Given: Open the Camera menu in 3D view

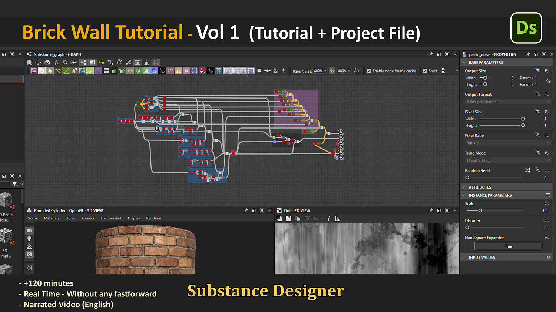Looking at the screenshot, I should (88, 218).
